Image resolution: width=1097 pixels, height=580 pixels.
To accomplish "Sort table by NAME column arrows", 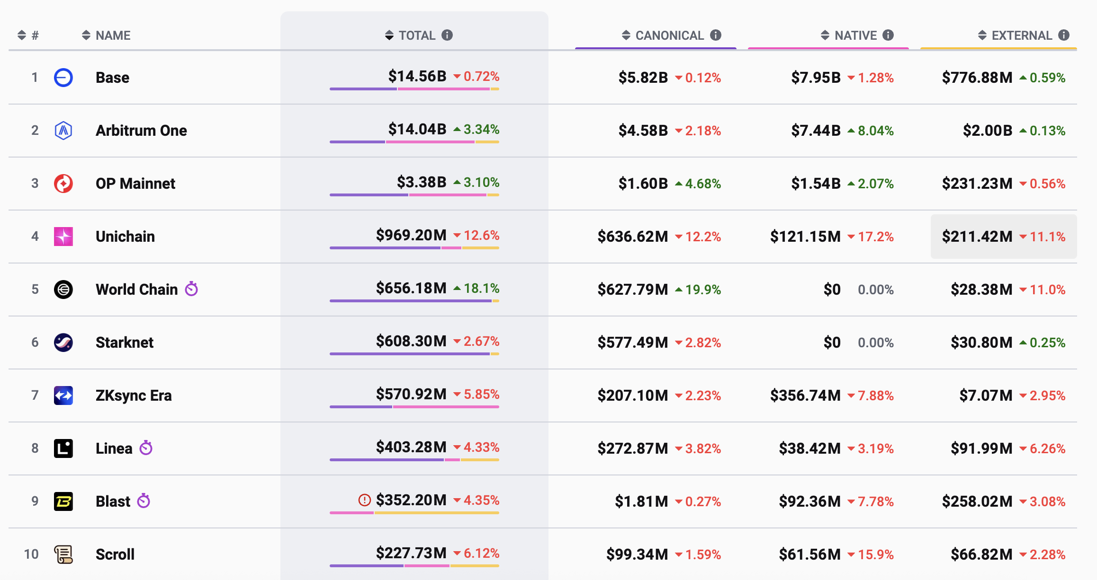I will pos(86,35).
